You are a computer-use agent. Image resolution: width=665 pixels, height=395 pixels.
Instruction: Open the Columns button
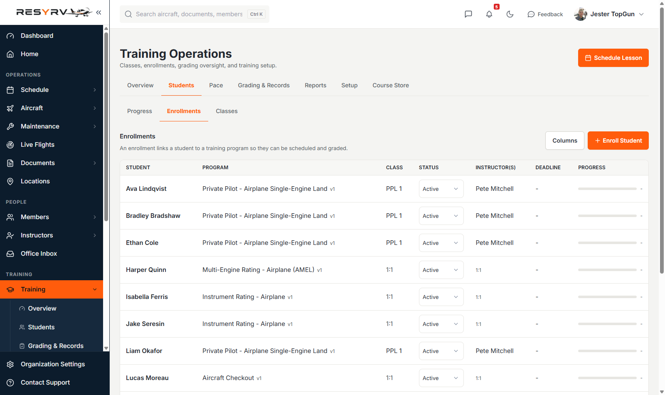565,141
